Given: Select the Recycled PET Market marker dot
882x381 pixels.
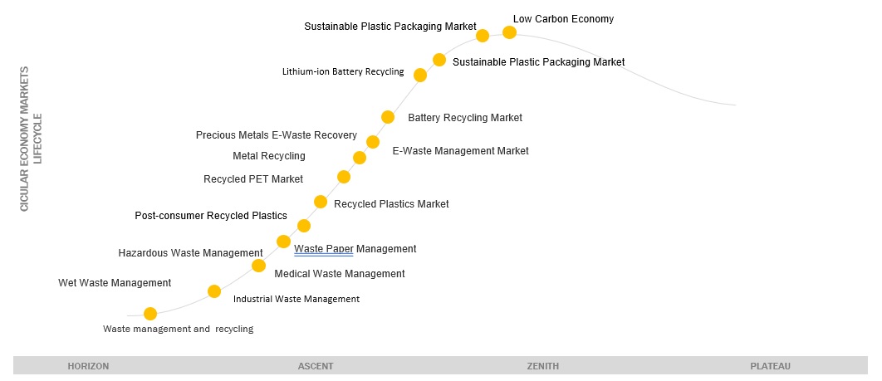Looking at the screenshot, I should [x=344, y=177].
